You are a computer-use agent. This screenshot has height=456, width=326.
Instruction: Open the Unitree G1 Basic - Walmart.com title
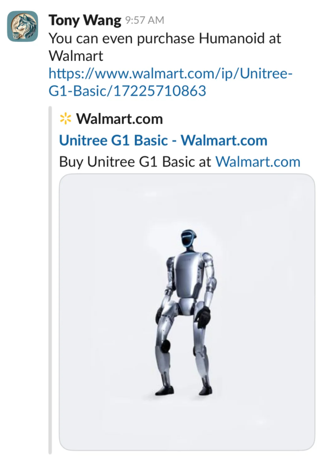click(x=163, y=140)
